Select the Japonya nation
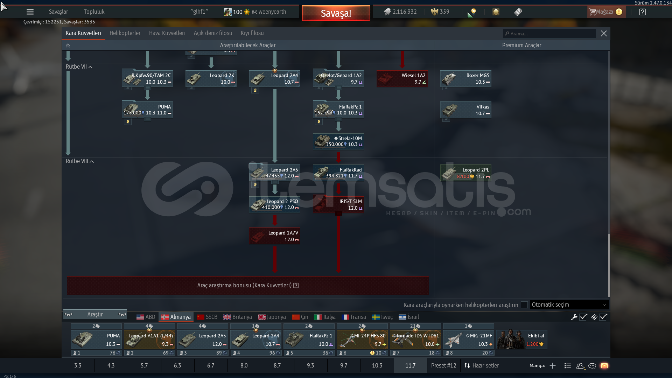Viewport: 672px width, 378px height. click(272, 317)
